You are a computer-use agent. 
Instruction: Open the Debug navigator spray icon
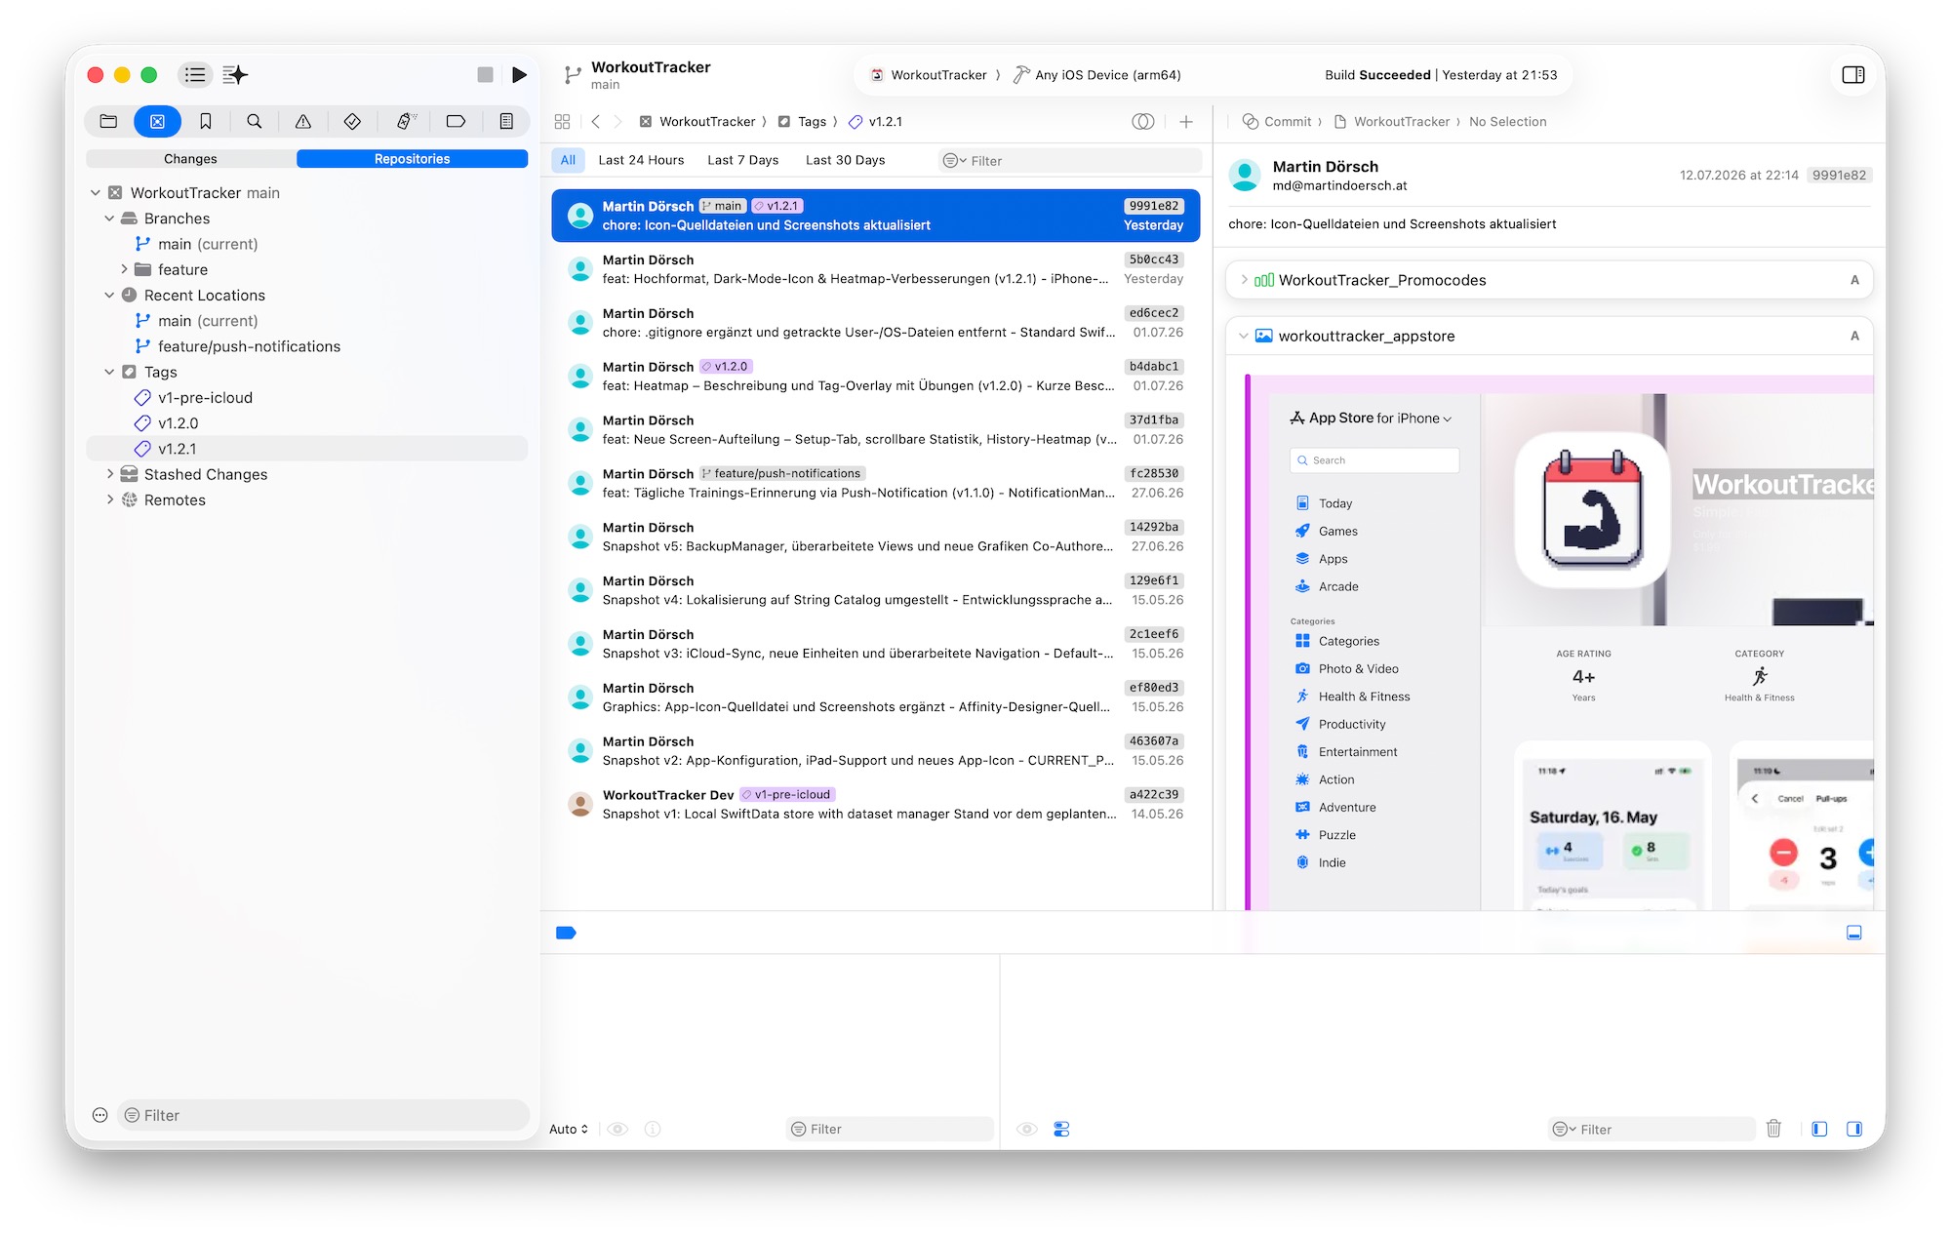(x=406, y=122)
